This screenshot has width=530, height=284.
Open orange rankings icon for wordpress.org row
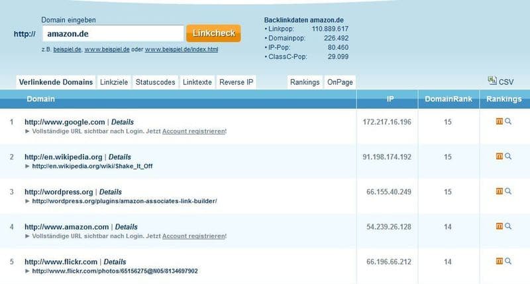(500, 191)
